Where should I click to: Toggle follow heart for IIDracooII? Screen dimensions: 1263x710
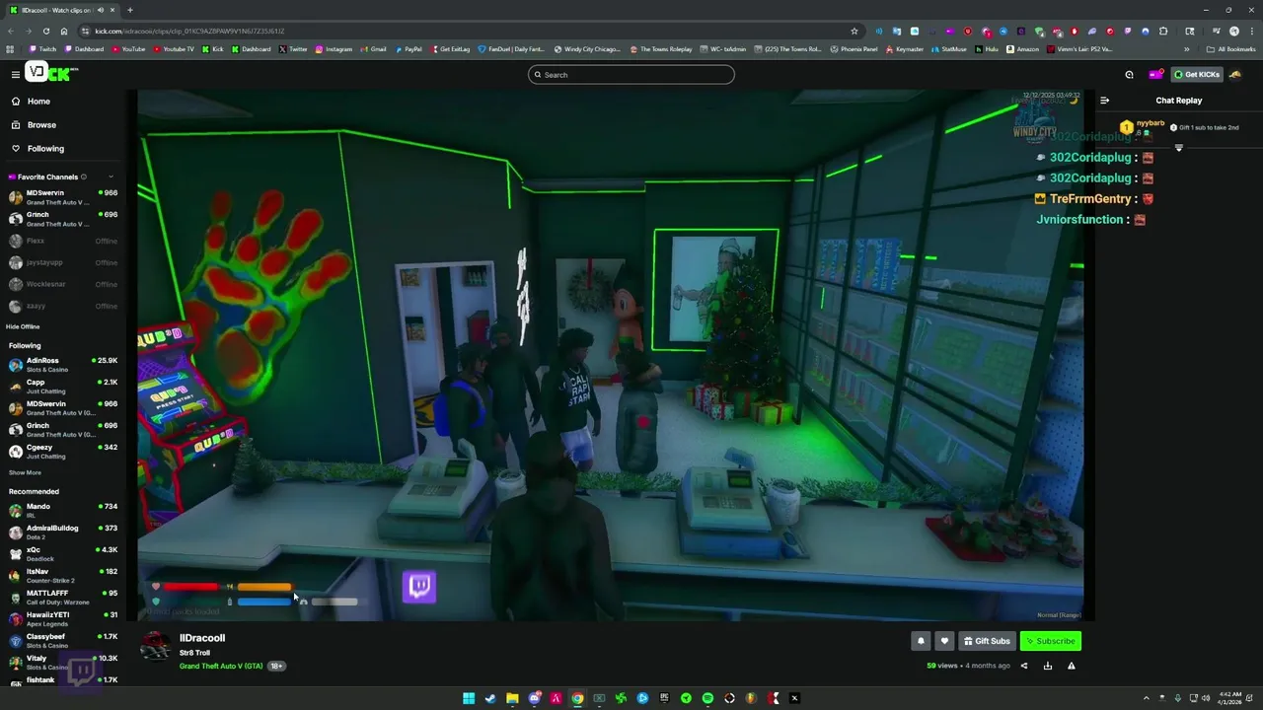(944, 641)
